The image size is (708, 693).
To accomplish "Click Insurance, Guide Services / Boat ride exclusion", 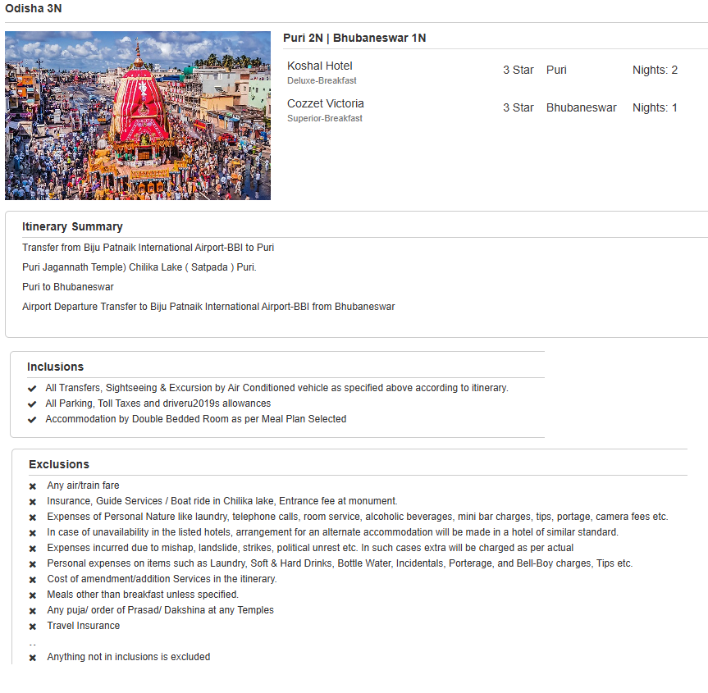I will (222, 501).
